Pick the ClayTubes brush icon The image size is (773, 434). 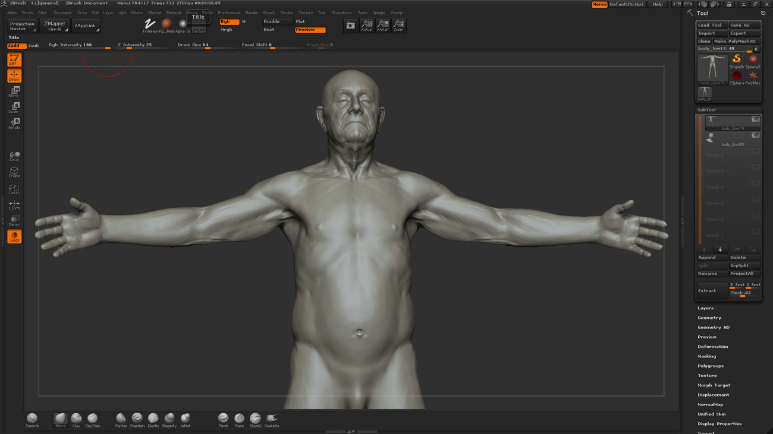[x=92, y=419]
